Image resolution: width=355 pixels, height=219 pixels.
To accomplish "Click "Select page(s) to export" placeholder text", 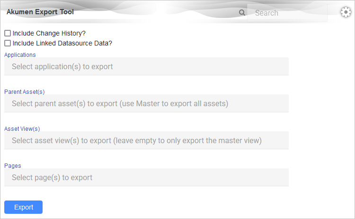I will (x=52, y=178).
